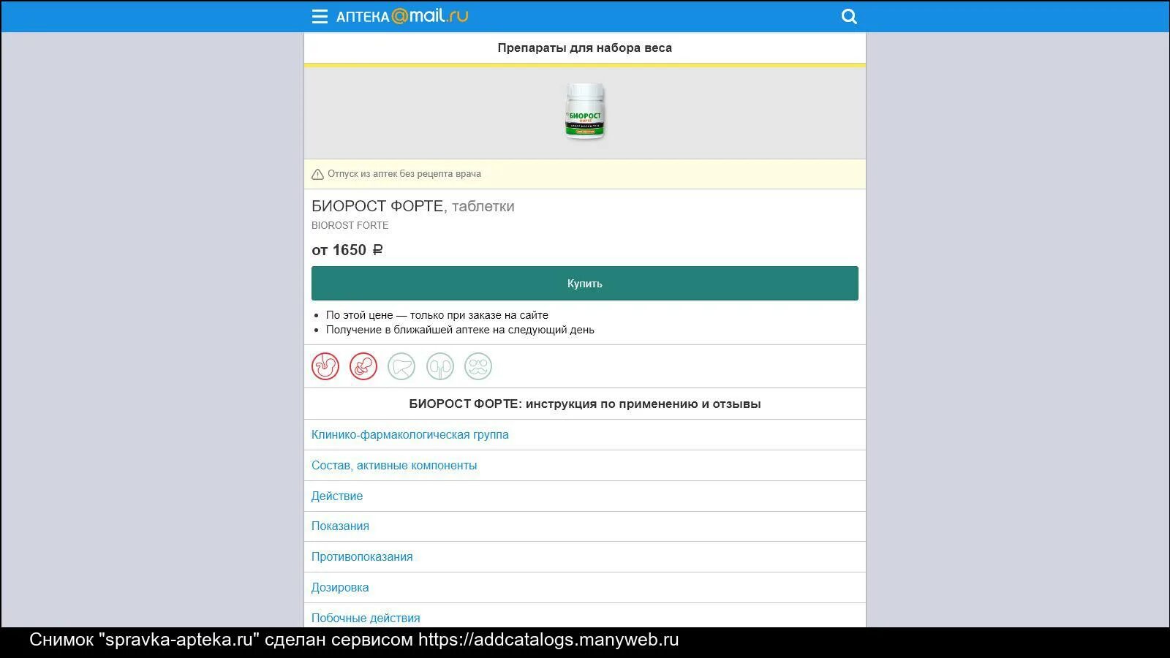Open the Показания section link

[340, 526]
